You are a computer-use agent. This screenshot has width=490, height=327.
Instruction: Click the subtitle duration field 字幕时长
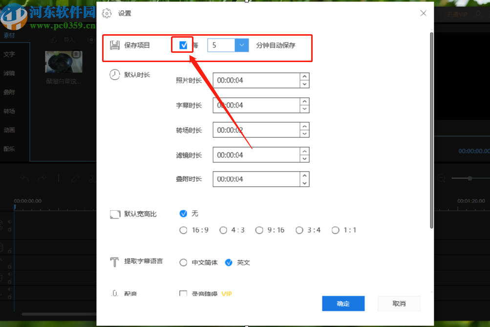point(256,106)
